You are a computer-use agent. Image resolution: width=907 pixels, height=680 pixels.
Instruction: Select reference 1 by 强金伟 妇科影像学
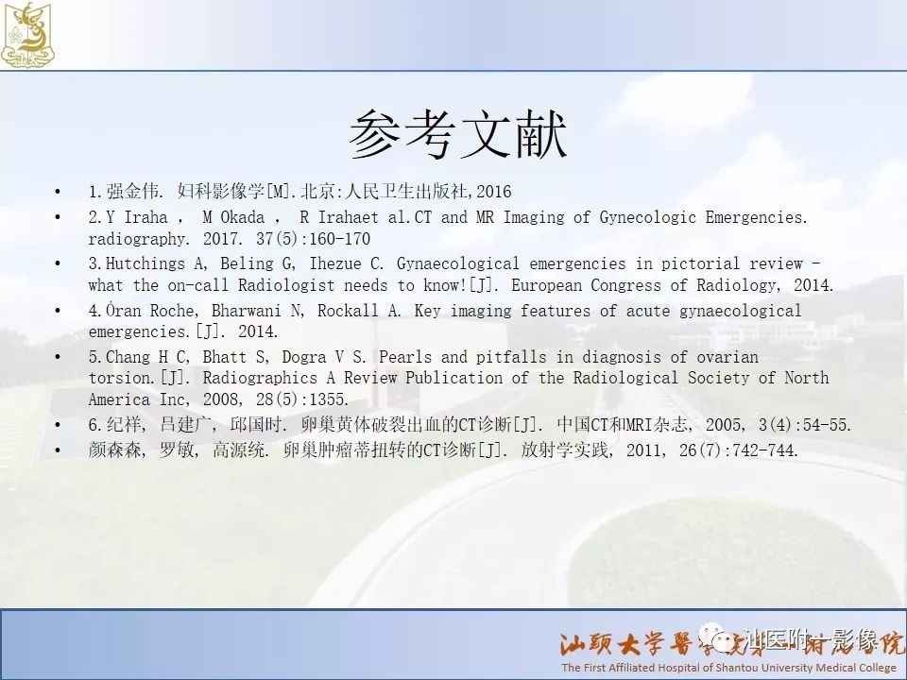(299, 191)
